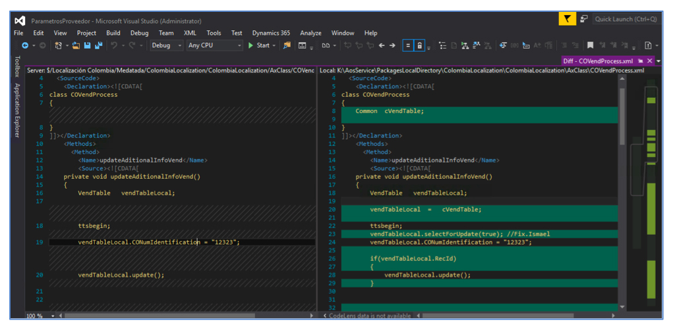Click the hierarchy icon with green arrow
Image resolution: width=673 pixels, height=332 pixels.
465,45
